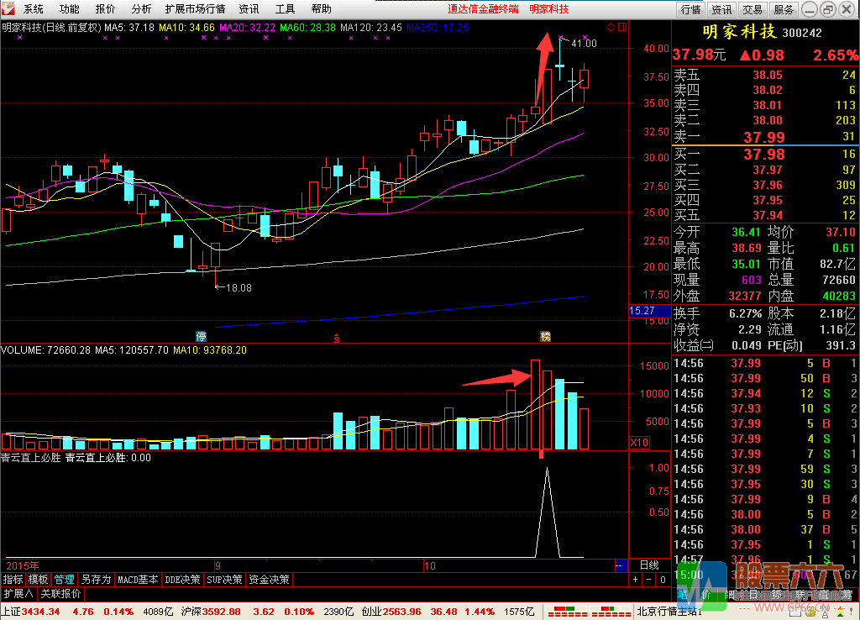860x620 pixels.
Task: Click the 买一 37.98 bid row
Action: point(765,155)
